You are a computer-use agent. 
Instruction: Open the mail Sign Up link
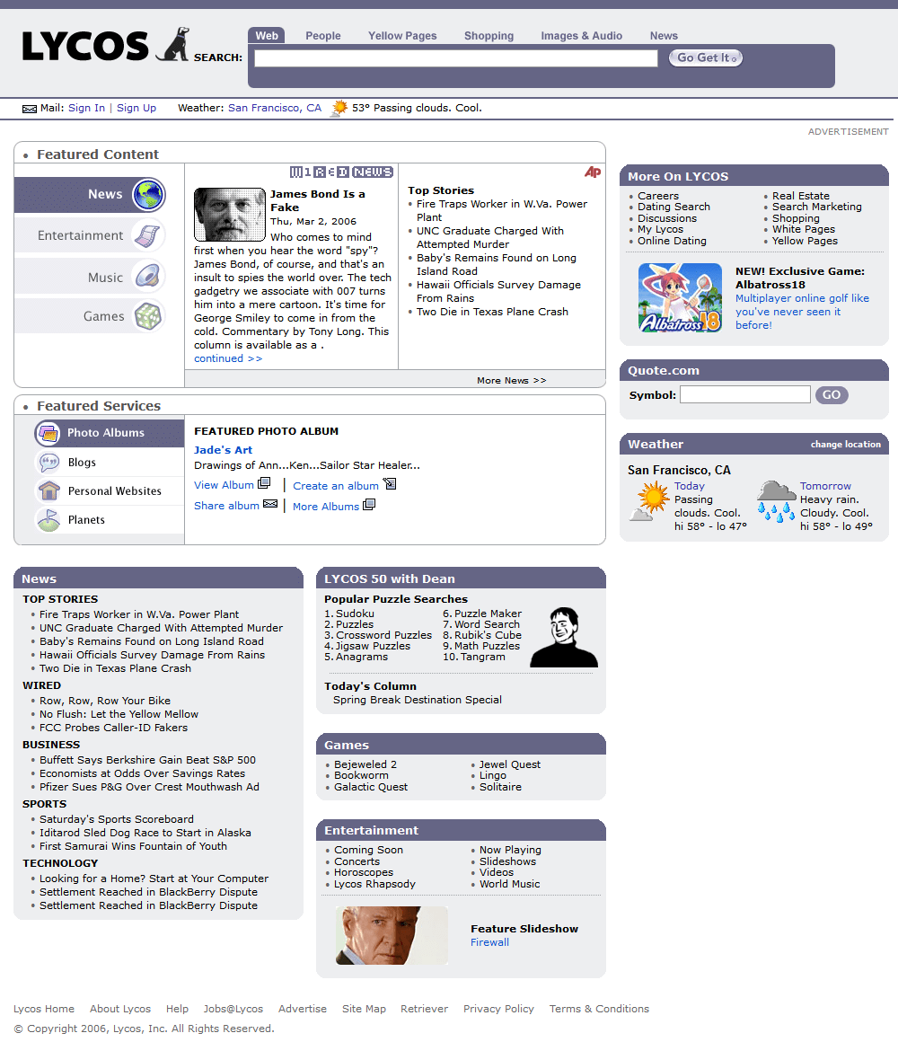(x=136, y=108)
